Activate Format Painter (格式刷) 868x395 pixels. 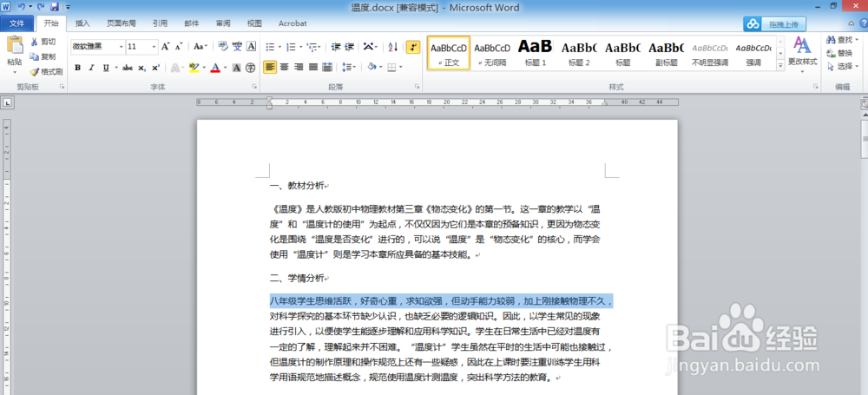(x=47, y=71)
